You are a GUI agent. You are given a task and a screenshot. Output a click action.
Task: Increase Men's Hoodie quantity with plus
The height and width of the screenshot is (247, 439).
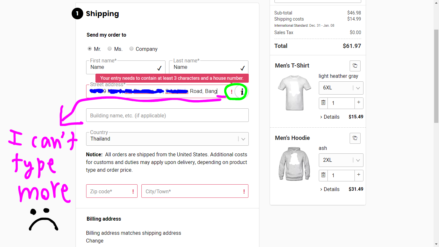click(359, 175)
